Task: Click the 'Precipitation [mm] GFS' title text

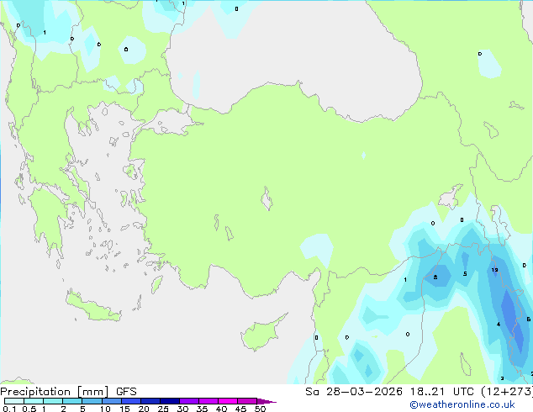Action: click(x=68, y=392)
